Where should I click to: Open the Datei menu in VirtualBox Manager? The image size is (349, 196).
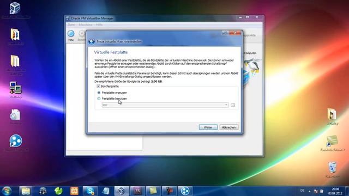click(x=71, y=24)
